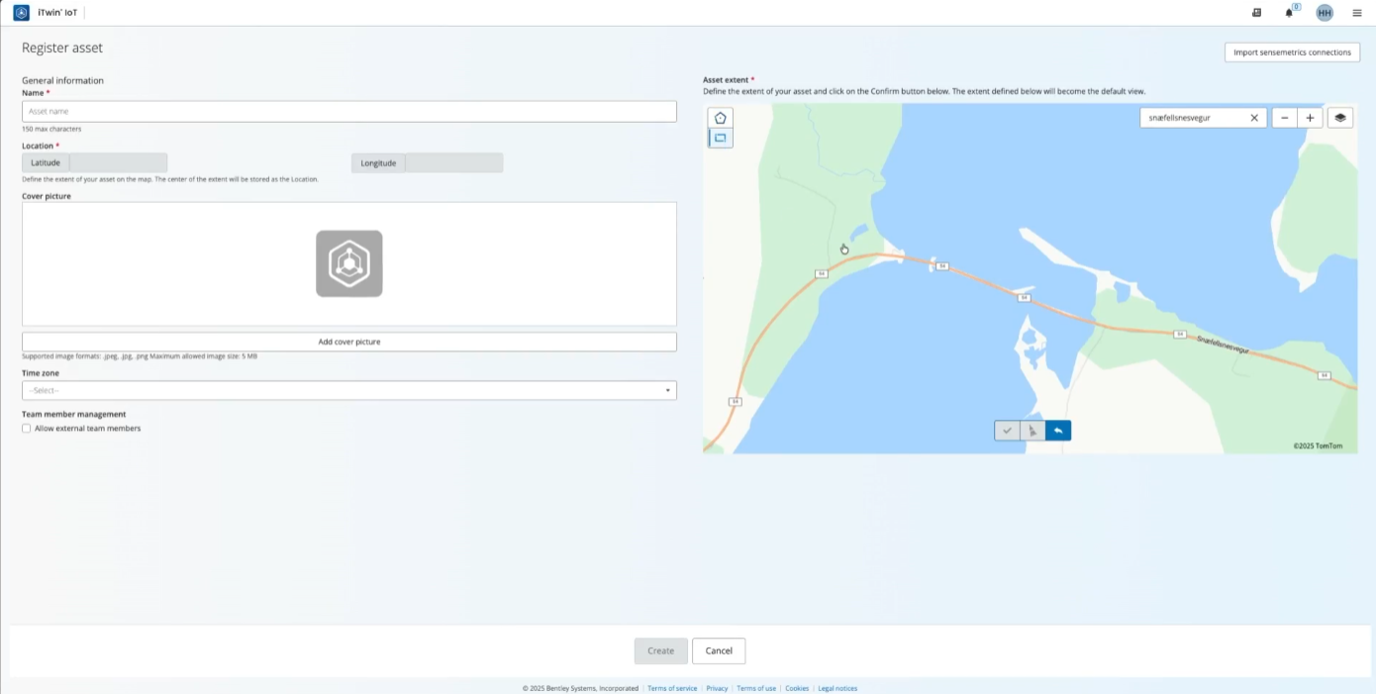Zoom in the map with plus
The image size is (1376, 694).
click(1311, 118)
